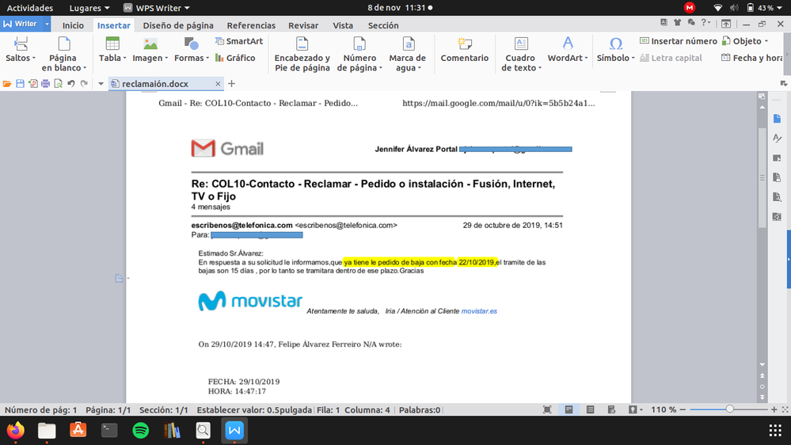Click the undo arrow icon
The image size is (791, 445).
click(x=70, y=83)
